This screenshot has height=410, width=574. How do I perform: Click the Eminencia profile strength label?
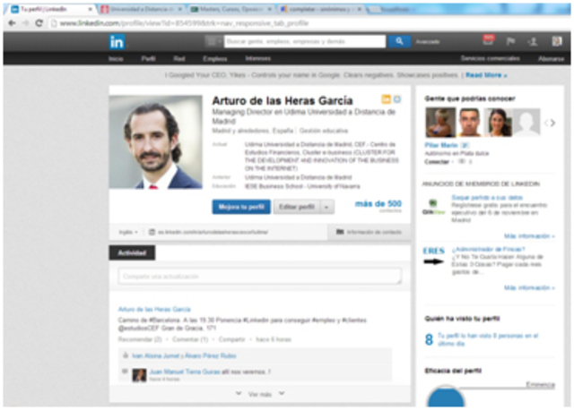coord(540,384)
